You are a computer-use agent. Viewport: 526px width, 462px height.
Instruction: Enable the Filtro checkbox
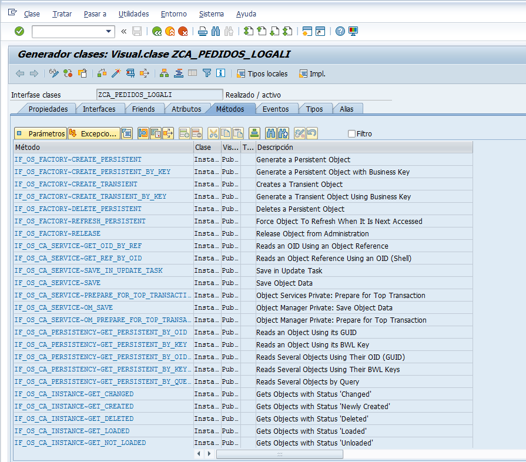click(351, 134)
